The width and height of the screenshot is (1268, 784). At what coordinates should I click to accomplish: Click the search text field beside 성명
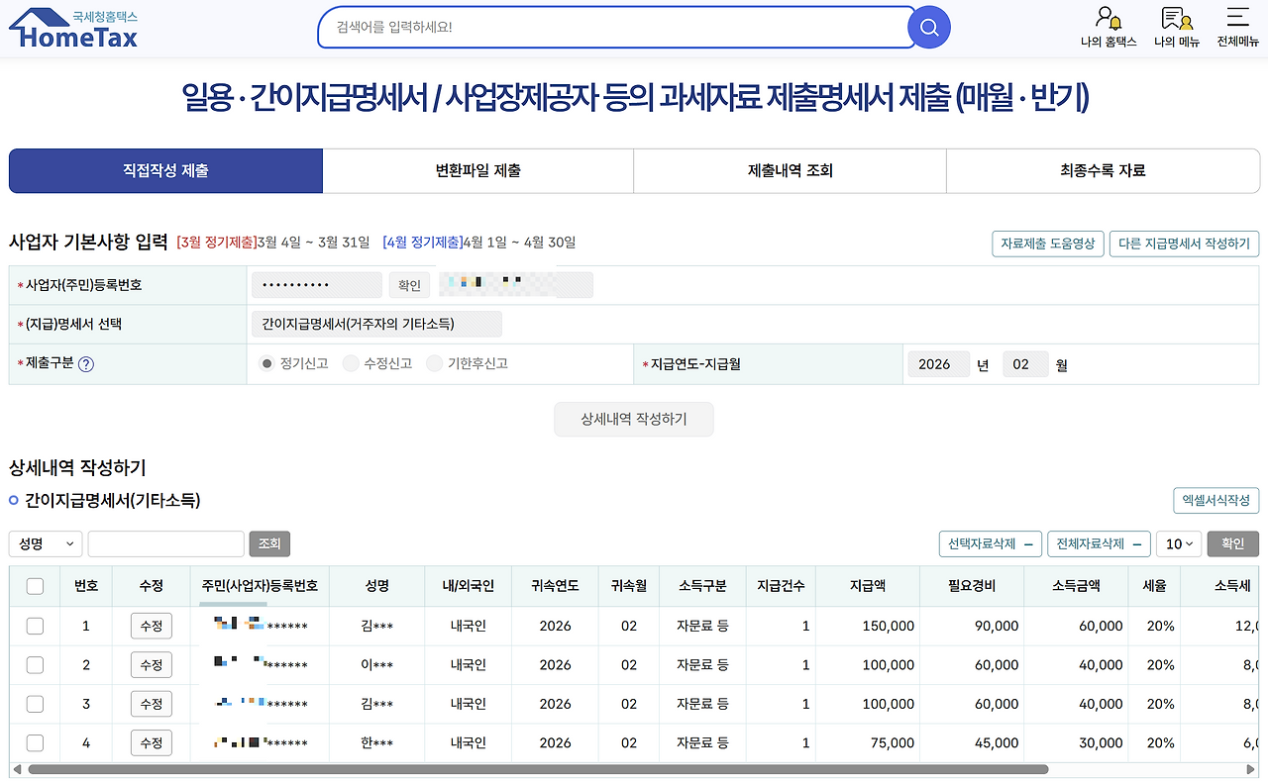click(165, 543)
